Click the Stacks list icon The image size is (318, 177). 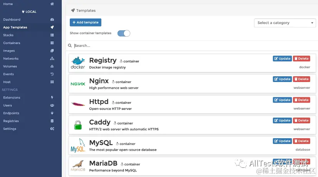(x=52, y=35)
